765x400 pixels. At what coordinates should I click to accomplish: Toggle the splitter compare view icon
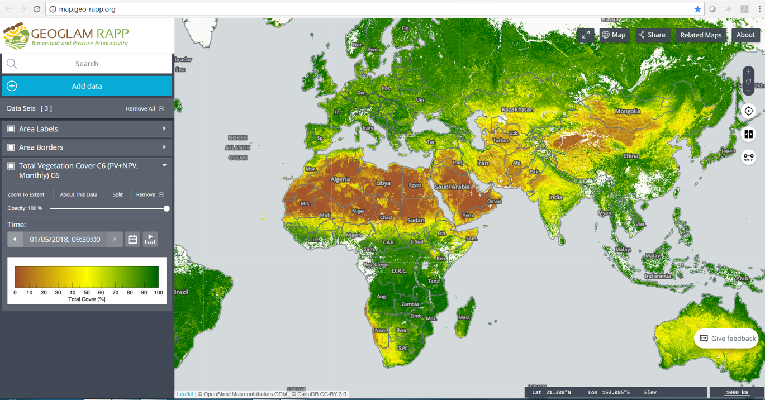point(748,134)
